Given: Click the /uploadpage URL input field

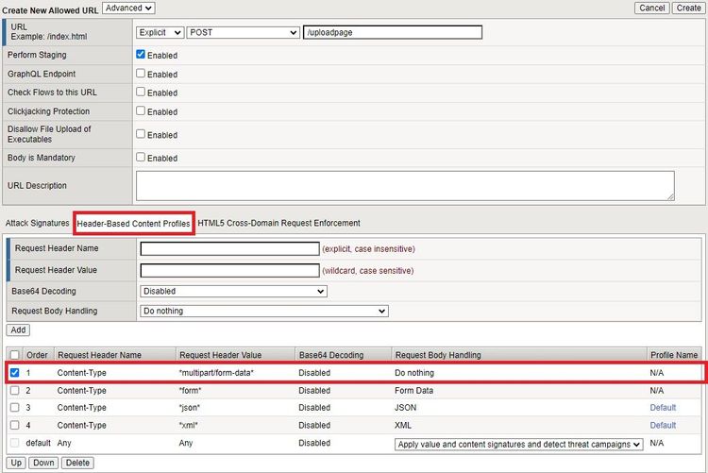Looking at the screenshot, I should pyautogui.click(x=393, y=32).
